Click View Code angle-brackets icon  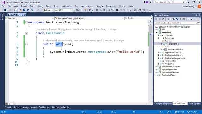[x=188, y=19]
